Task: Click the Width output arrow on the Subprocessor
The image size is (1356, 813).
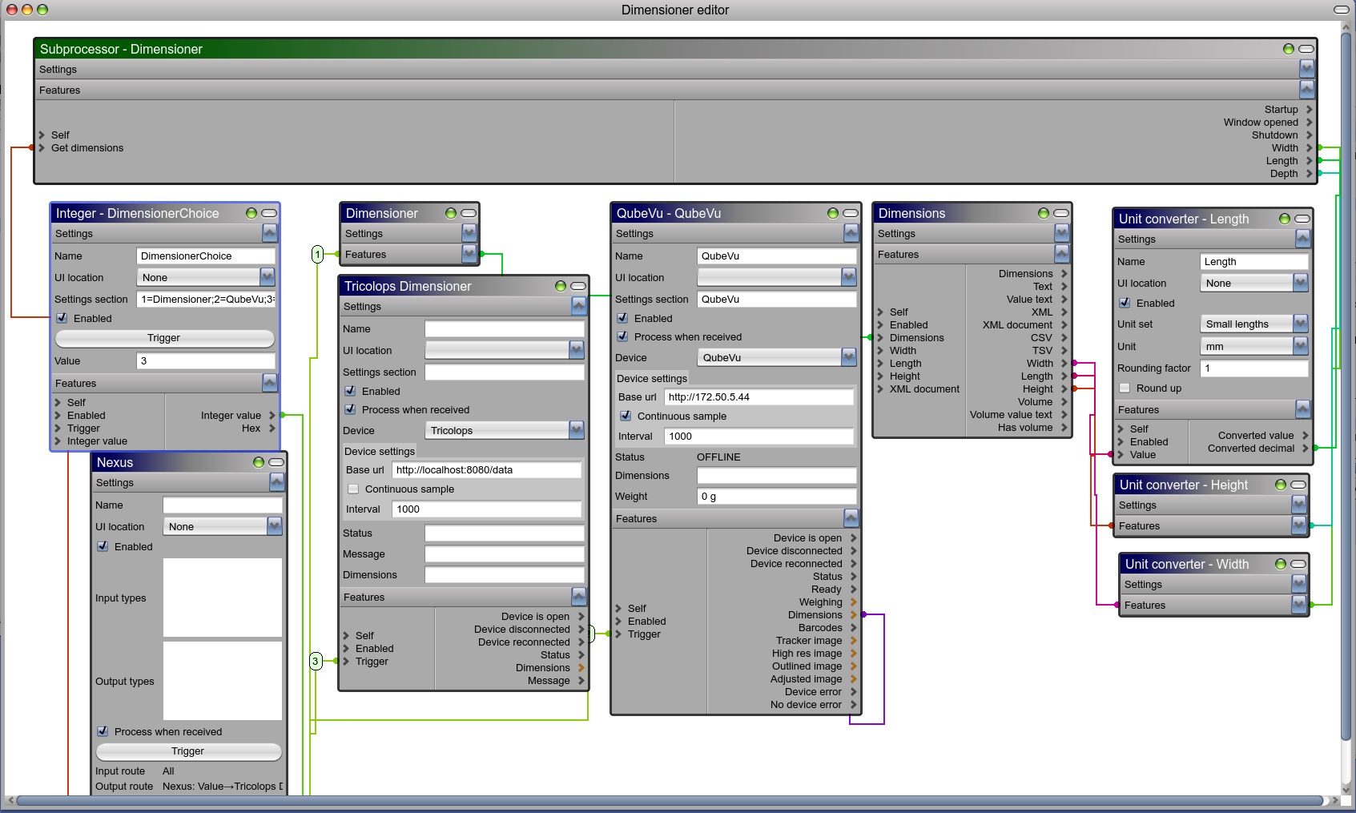Action: point(1310,148)
